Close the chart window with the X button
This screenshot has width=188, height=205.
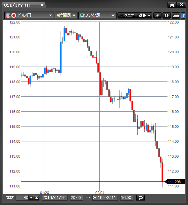(181, 5)
